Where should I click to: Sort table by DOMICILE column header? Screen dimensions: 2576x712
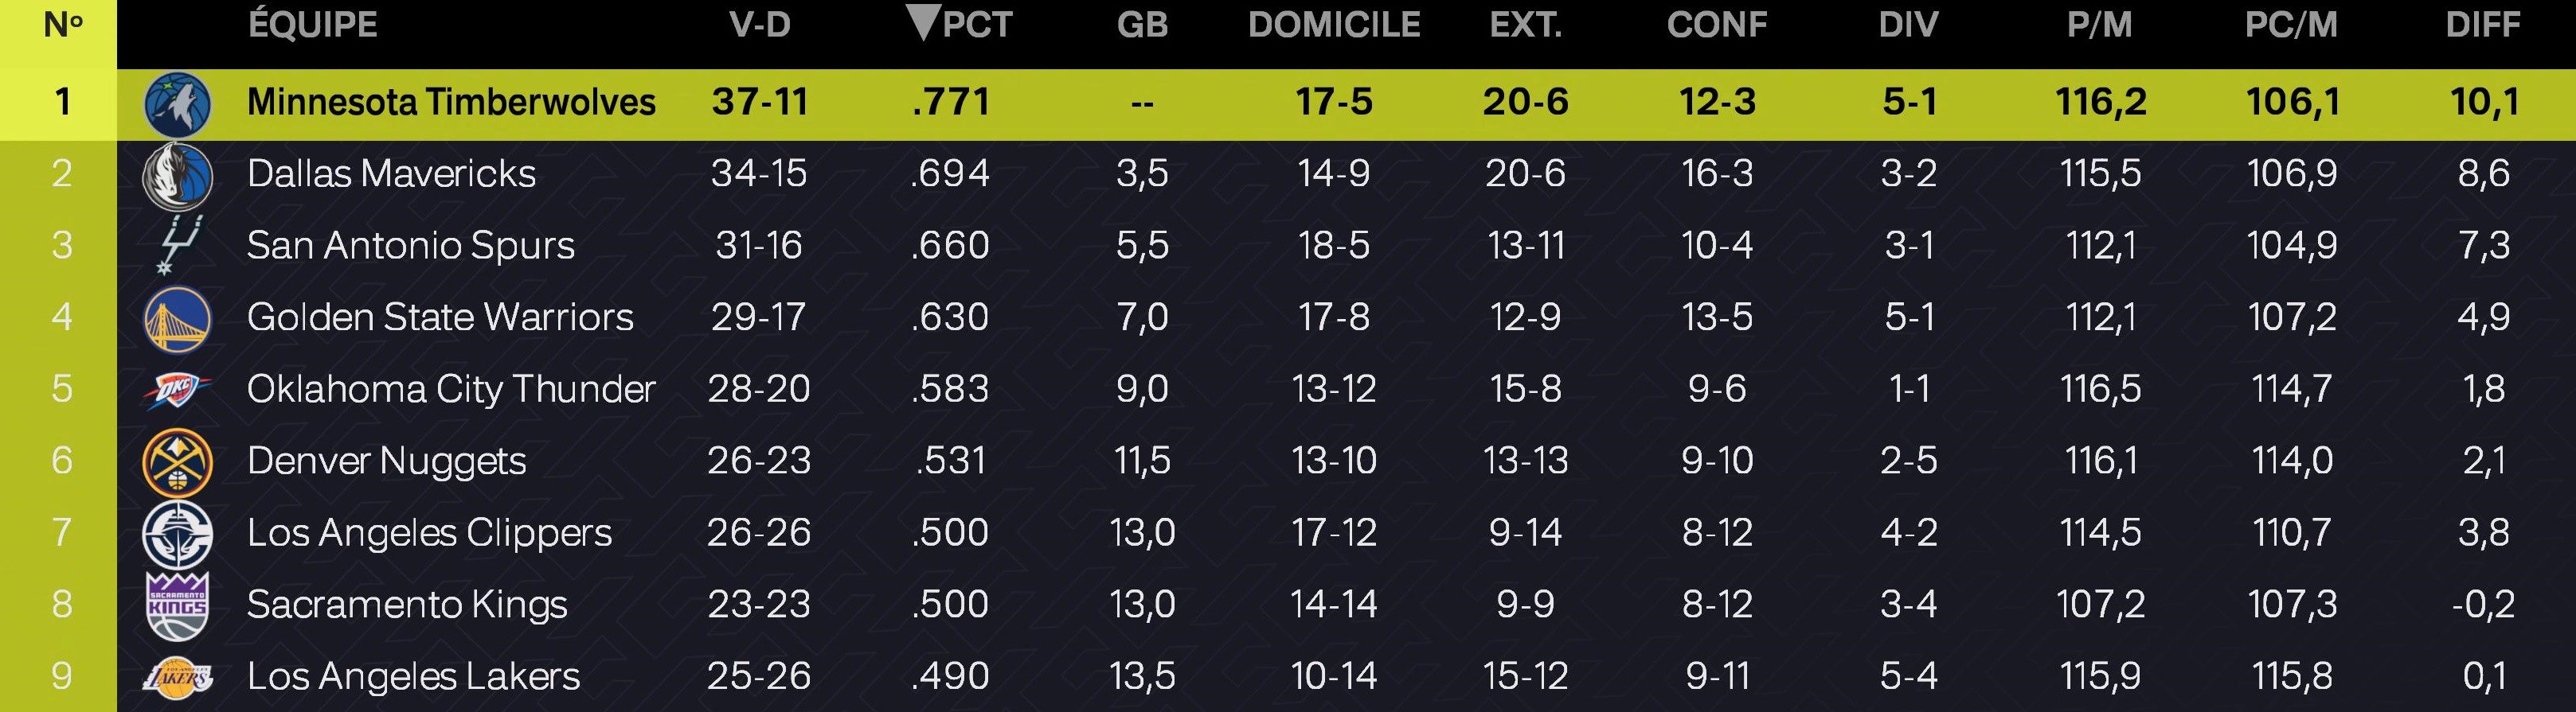(1334, 24)
